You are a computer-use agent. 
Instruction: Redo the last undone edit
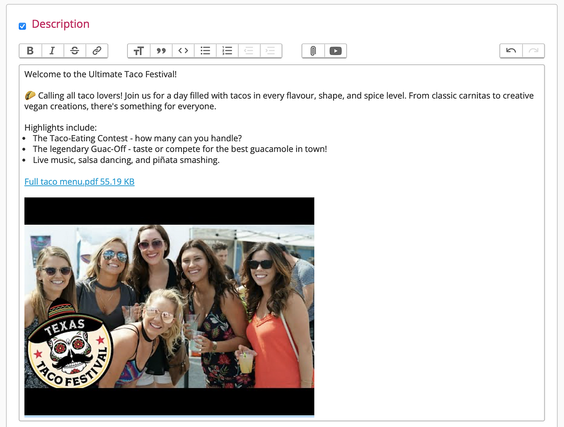point(533,51)
